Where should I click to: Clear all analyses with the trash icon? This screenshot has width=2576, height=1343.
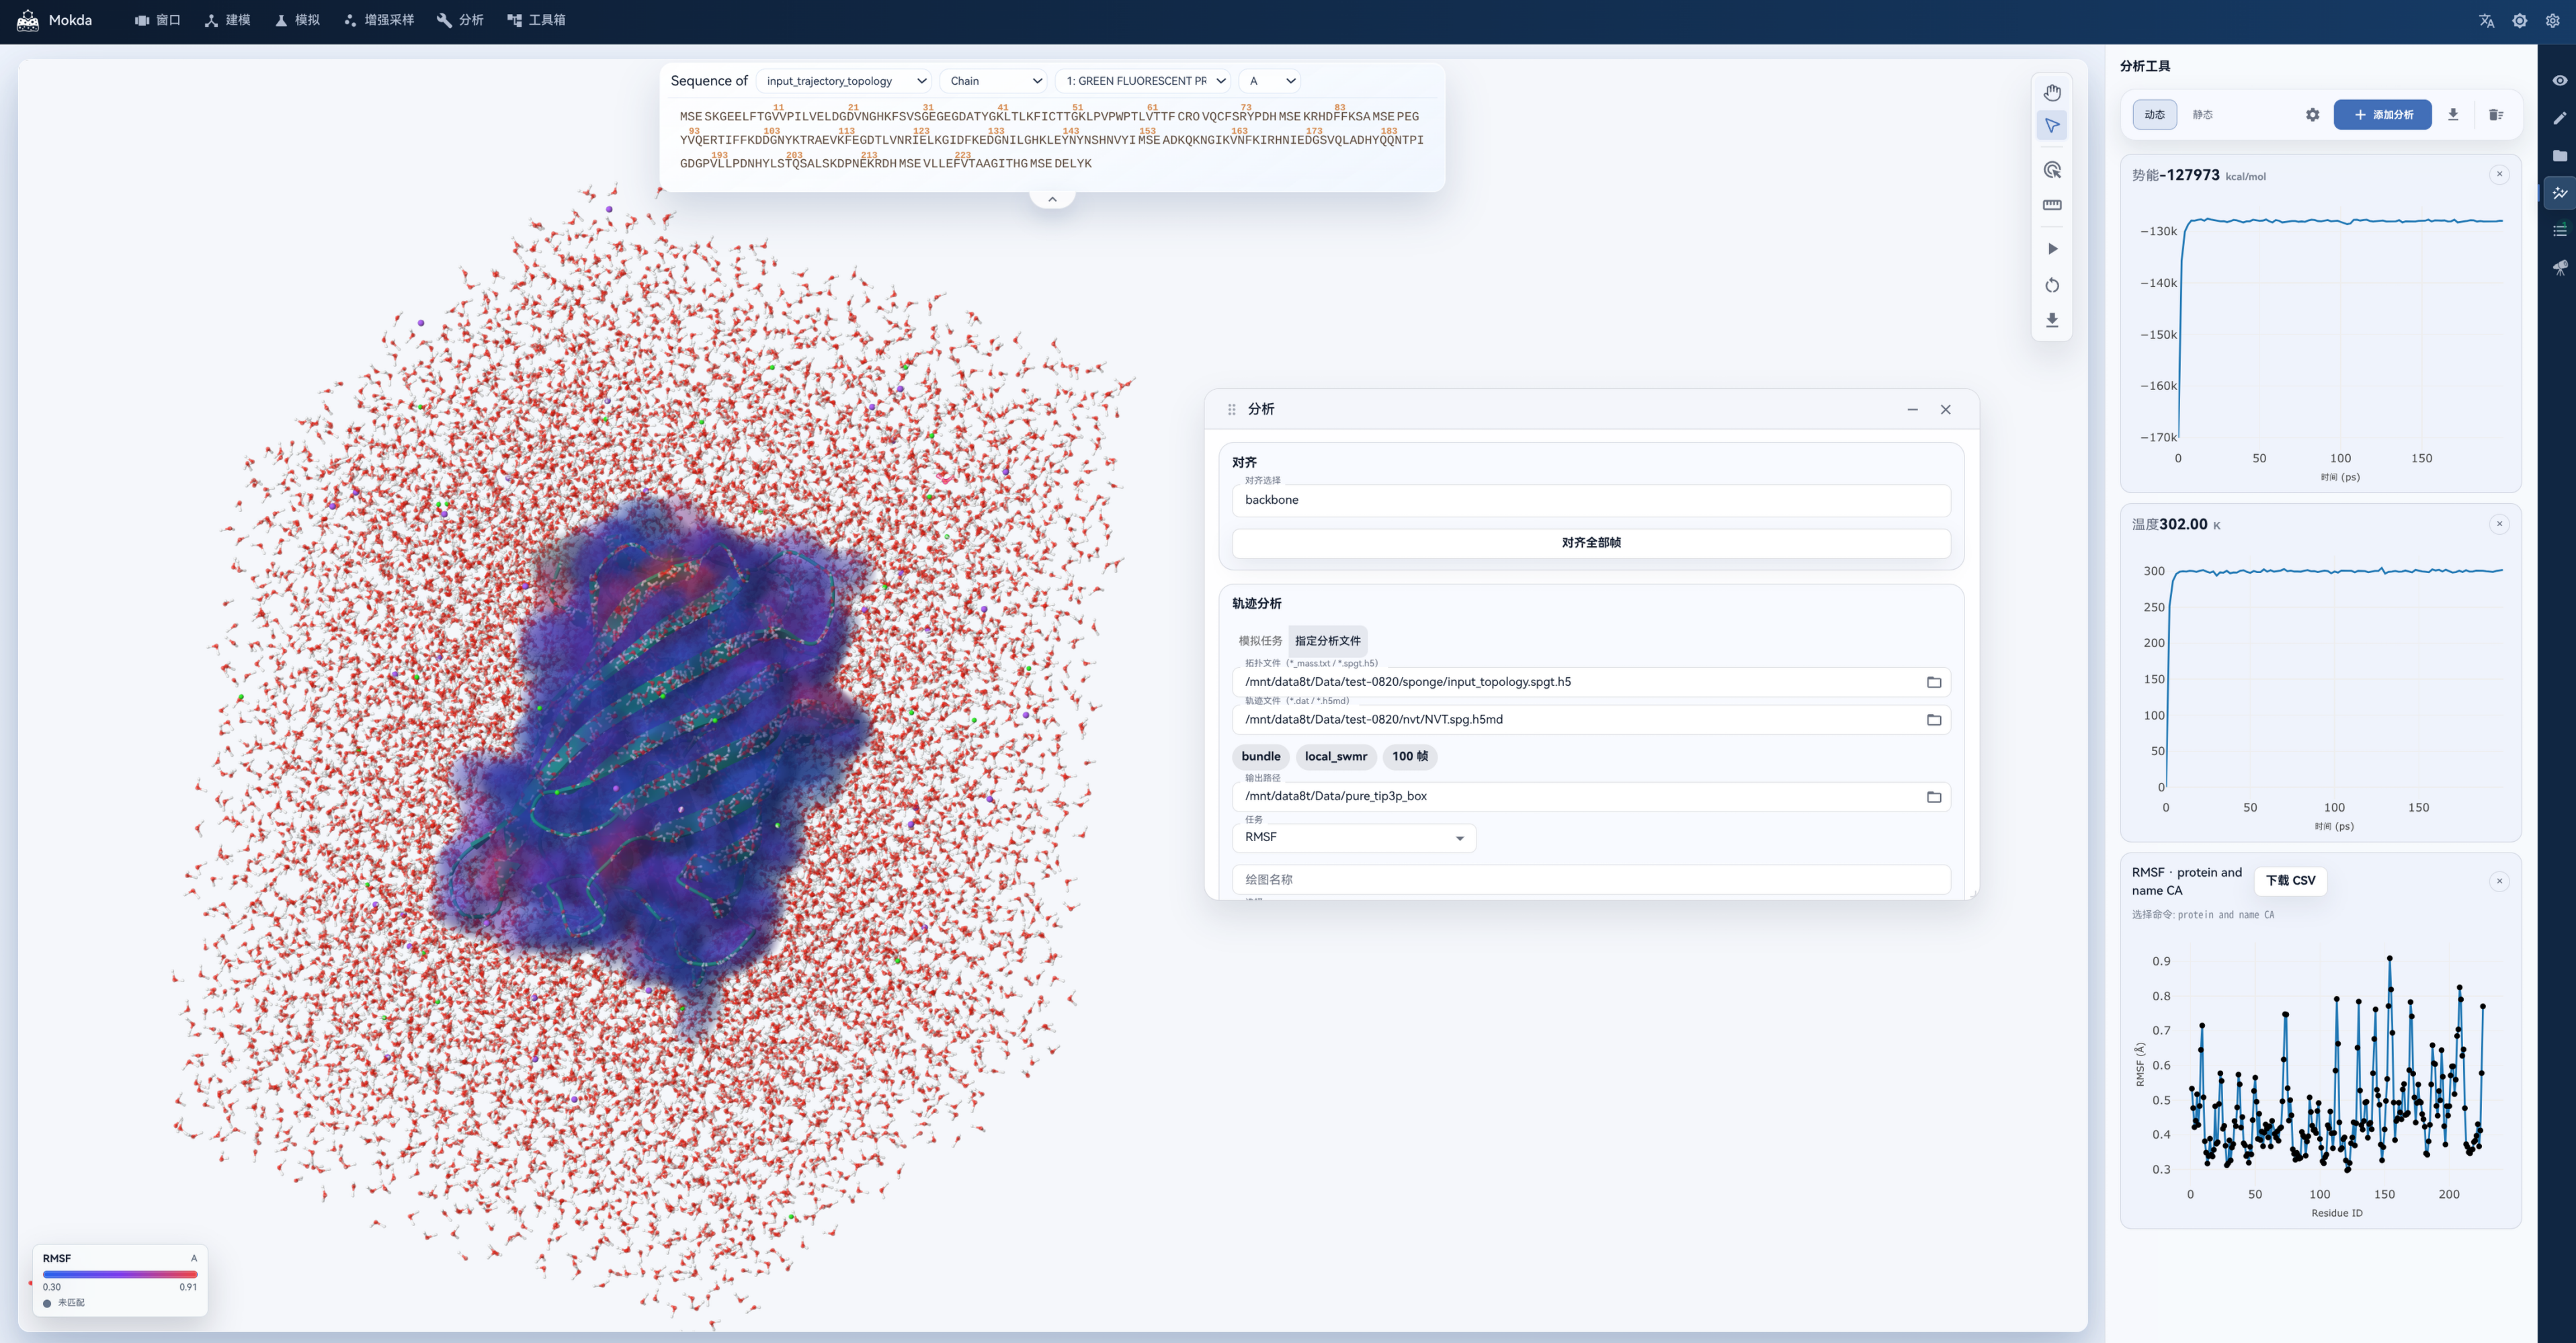[x=2496, y=115]
